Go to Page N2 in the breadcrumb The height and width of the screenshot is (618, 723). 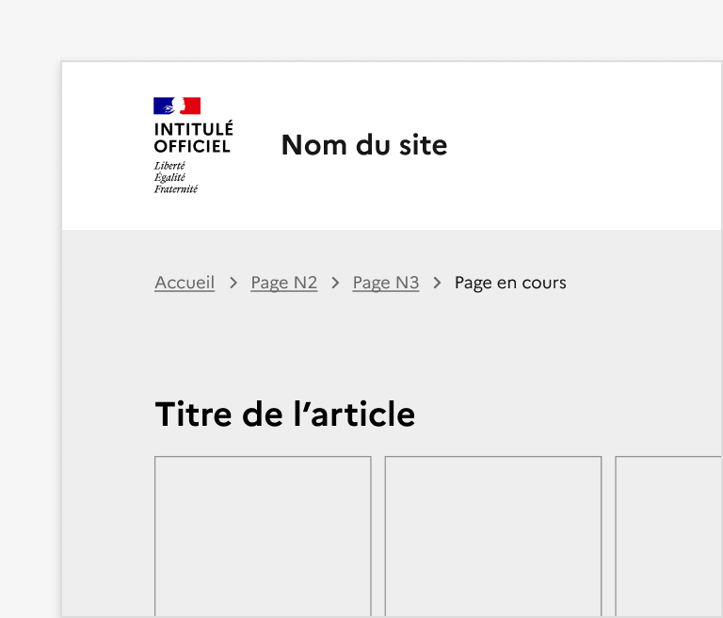(283, 283)
